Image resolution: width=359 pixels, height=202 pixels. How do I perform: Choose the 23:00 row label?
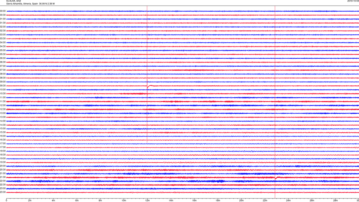click(x=3, y=189)
